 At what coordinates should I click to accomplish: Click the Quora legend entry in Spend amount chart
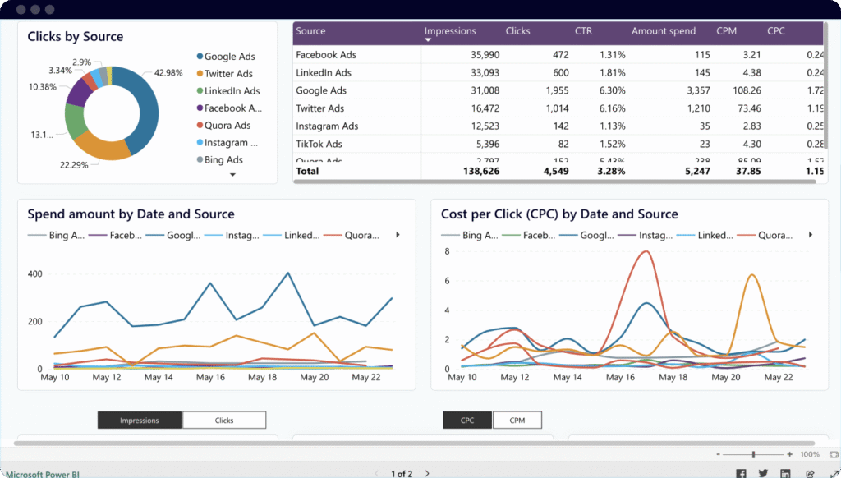click(x=351, y=235)
